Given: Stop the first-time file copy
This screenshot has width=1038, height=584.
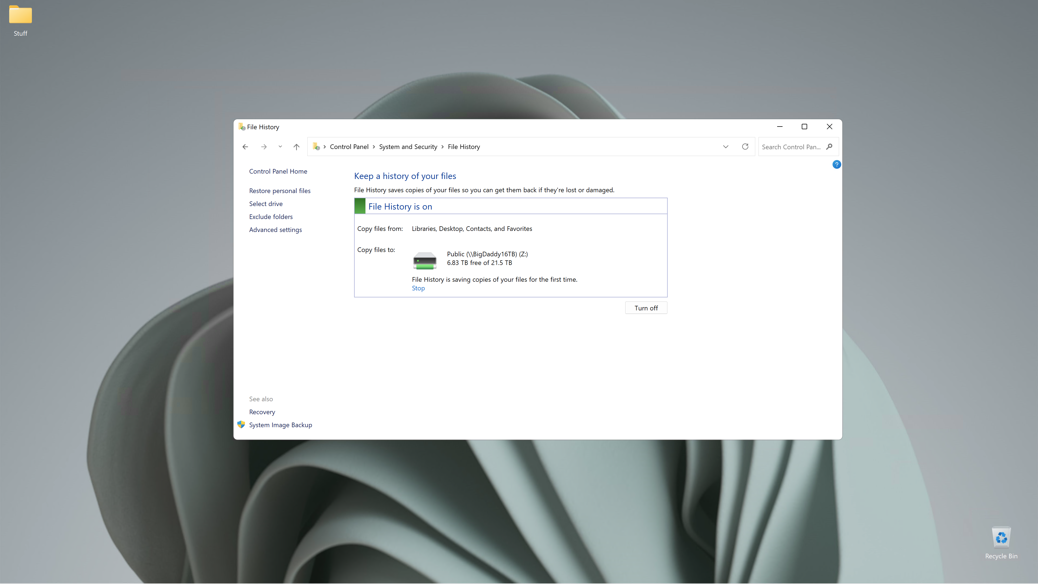Looking at the screenshot, I should (418, 288).
